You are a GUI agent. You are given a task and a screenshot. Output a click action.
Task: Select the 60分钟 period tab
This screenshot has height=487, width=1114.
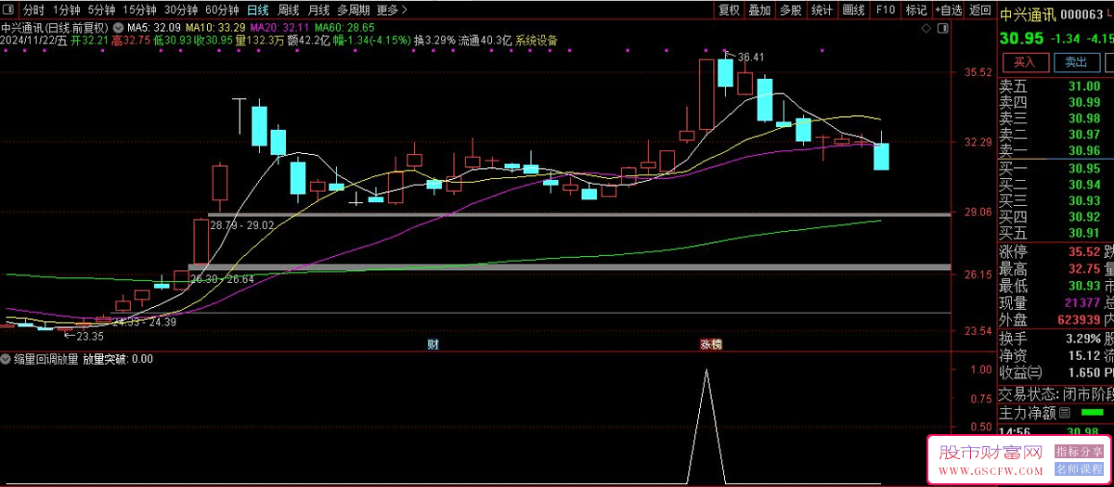222,10
